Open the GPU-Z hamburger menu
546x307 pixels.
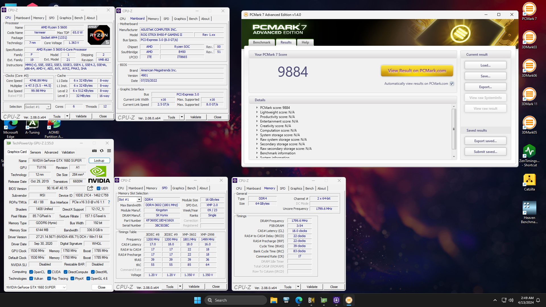[x=109, y=151]
